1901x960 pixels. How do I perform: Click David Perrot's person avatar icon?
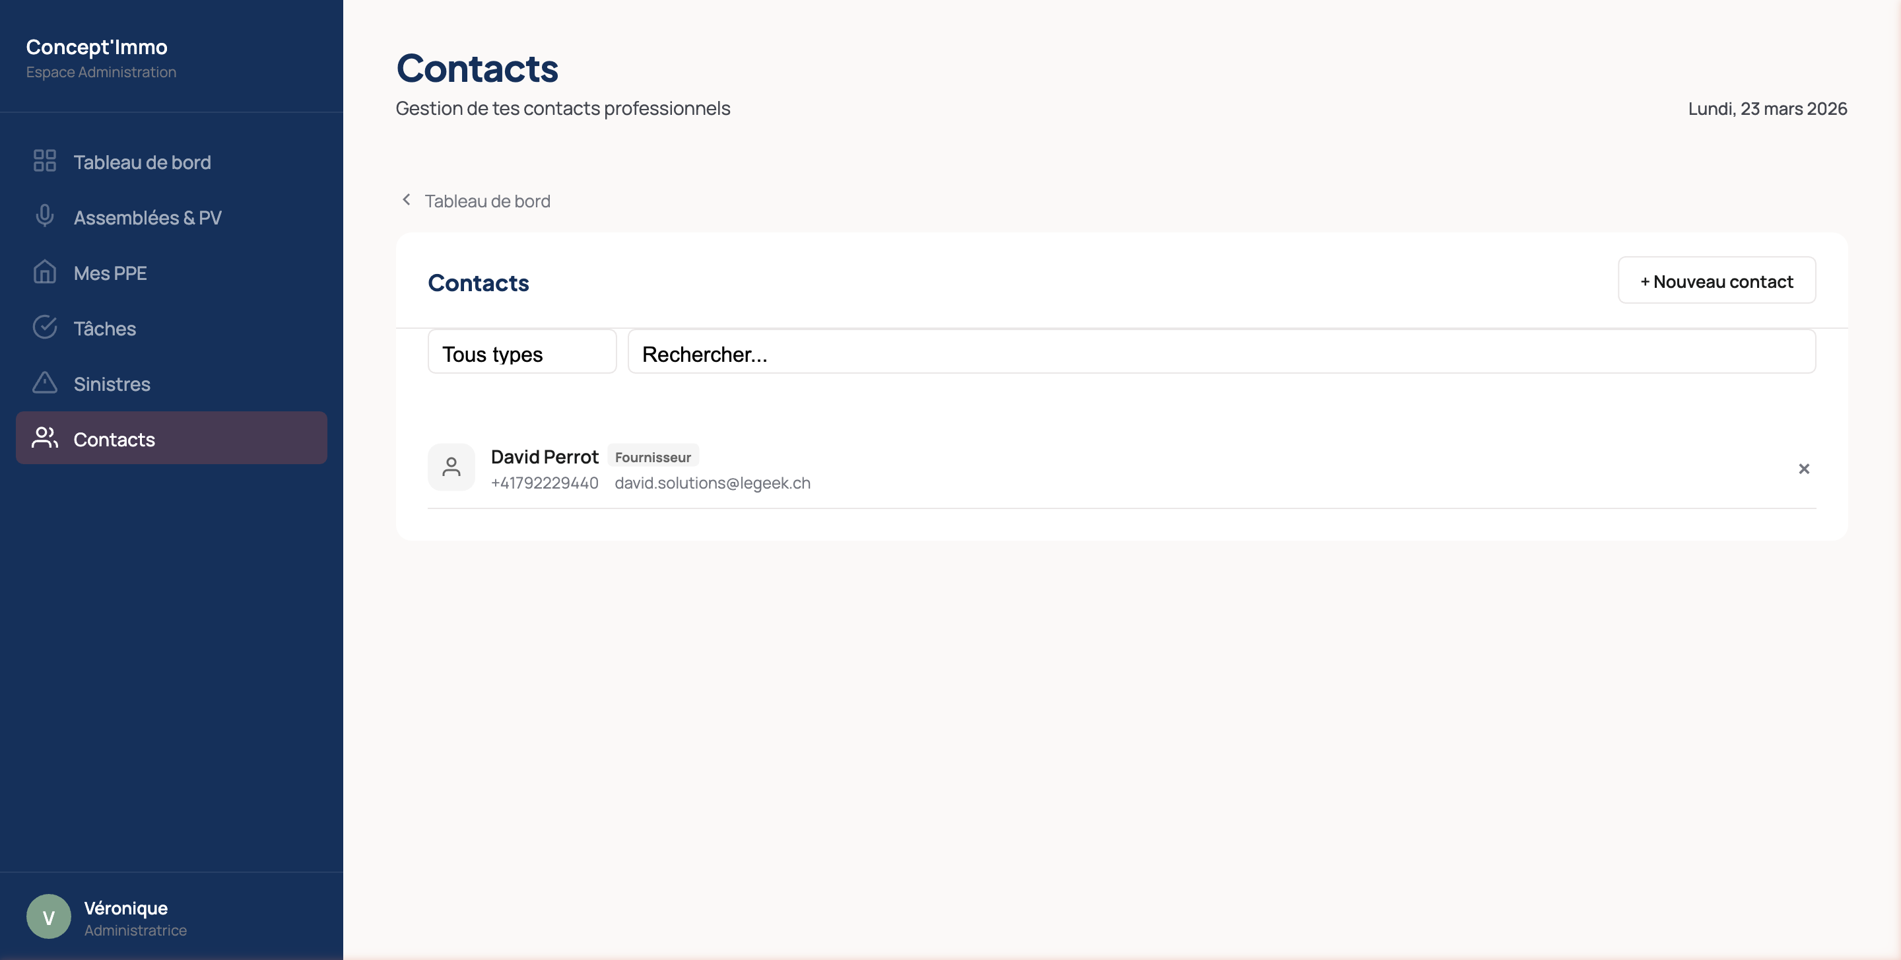[x=451, y=467]
